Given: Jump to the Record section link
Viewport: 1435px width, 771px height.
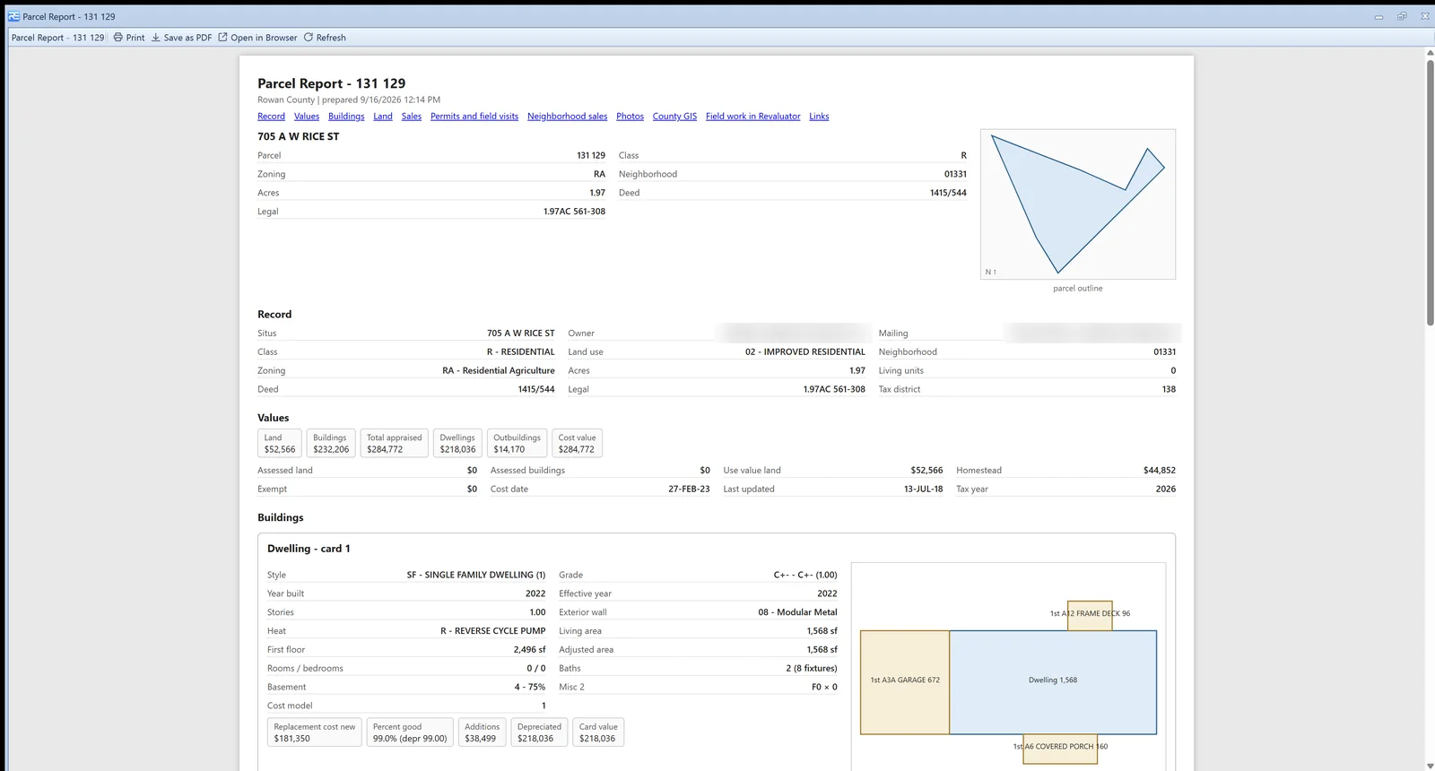Looking at the screenshot, I should coord(271,117).
